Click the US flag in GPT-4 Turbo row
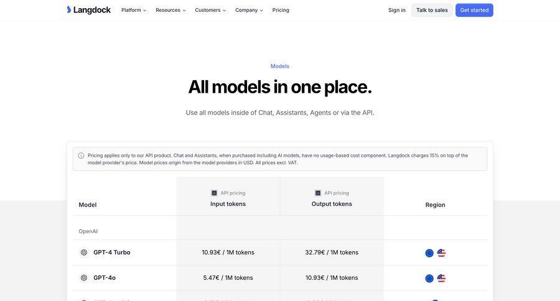This screenshot has width=560, height=301. (441, 253)
